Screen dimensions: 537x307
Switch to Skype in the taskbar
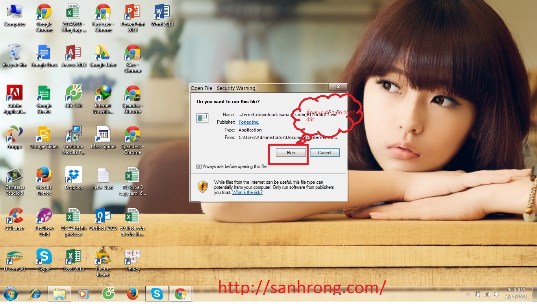click(x=157, y=294)
